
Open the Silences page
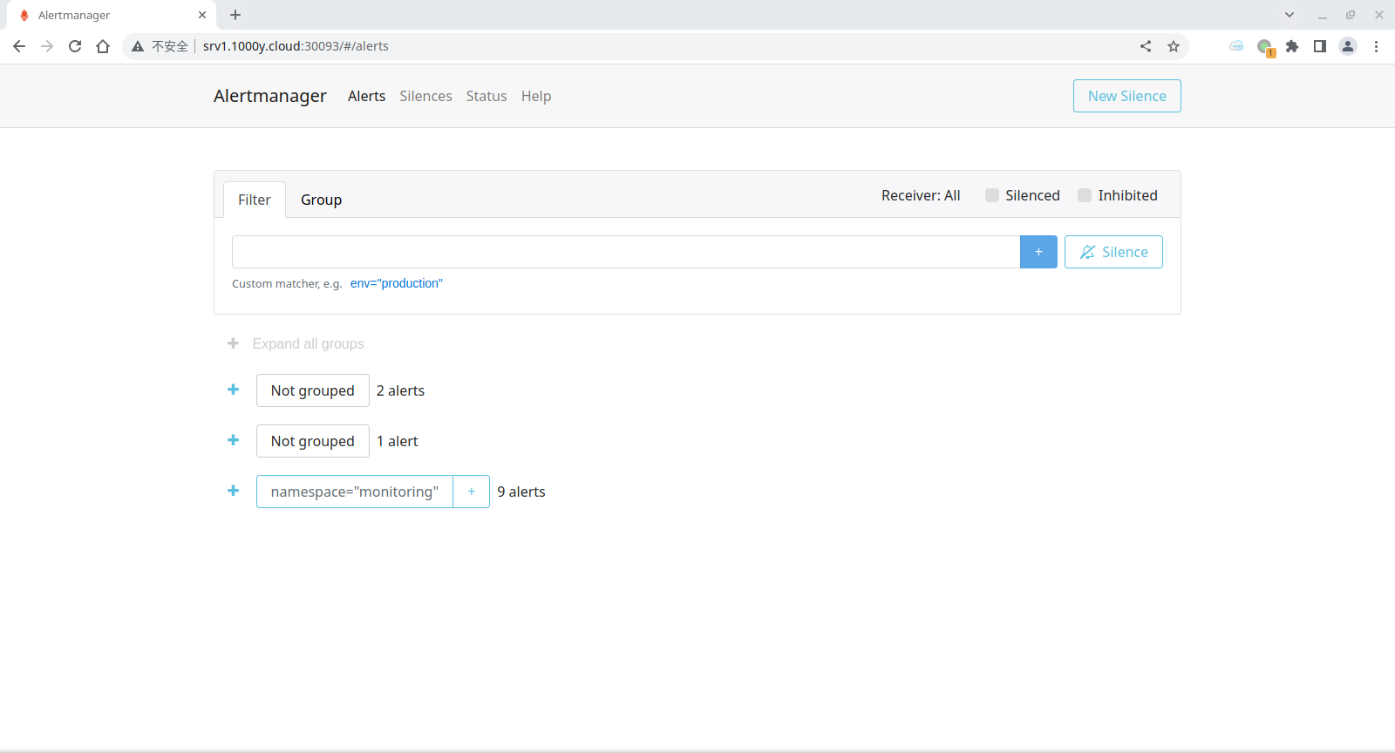coord(425,96)
